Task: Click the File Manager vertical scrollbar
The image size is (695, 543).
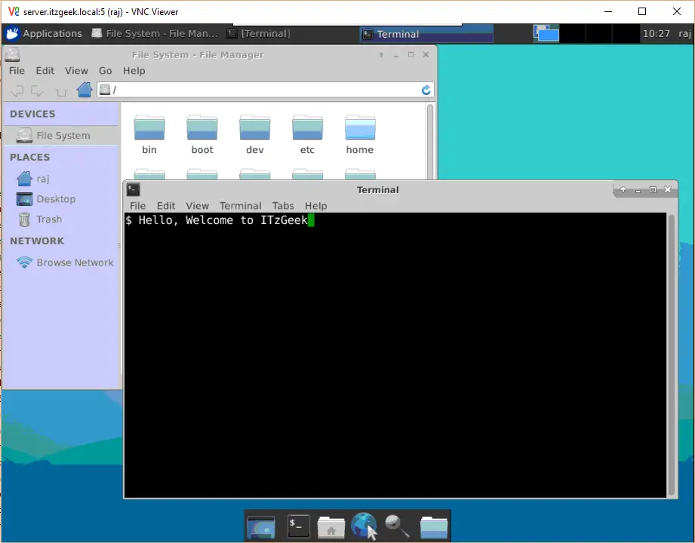Action: pos(429,141)
